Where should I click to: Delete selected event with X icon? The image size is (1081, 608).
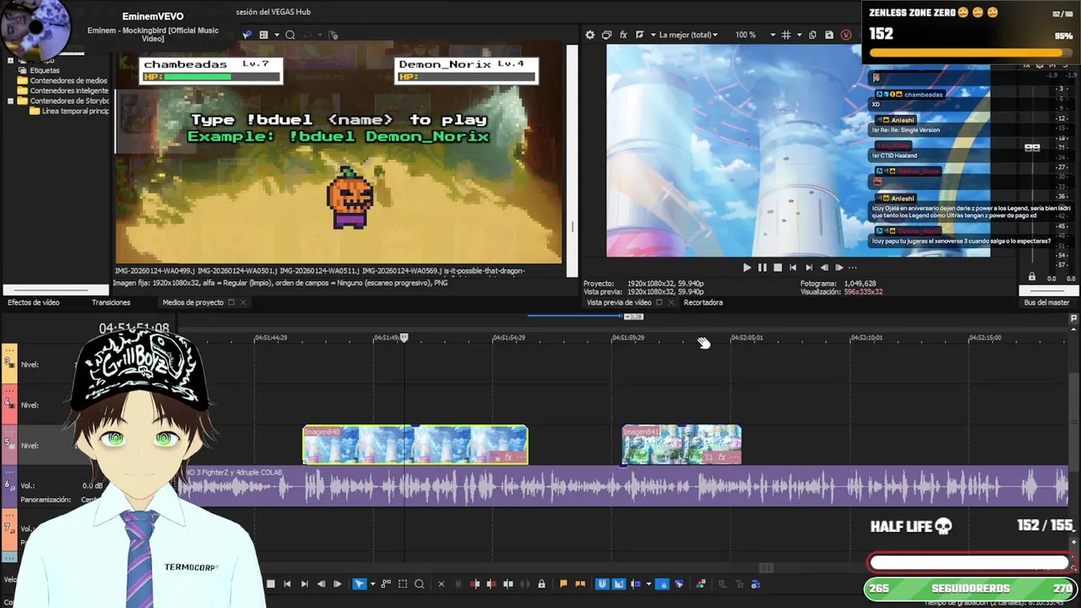pyautogui.click(x=441, y=584)
